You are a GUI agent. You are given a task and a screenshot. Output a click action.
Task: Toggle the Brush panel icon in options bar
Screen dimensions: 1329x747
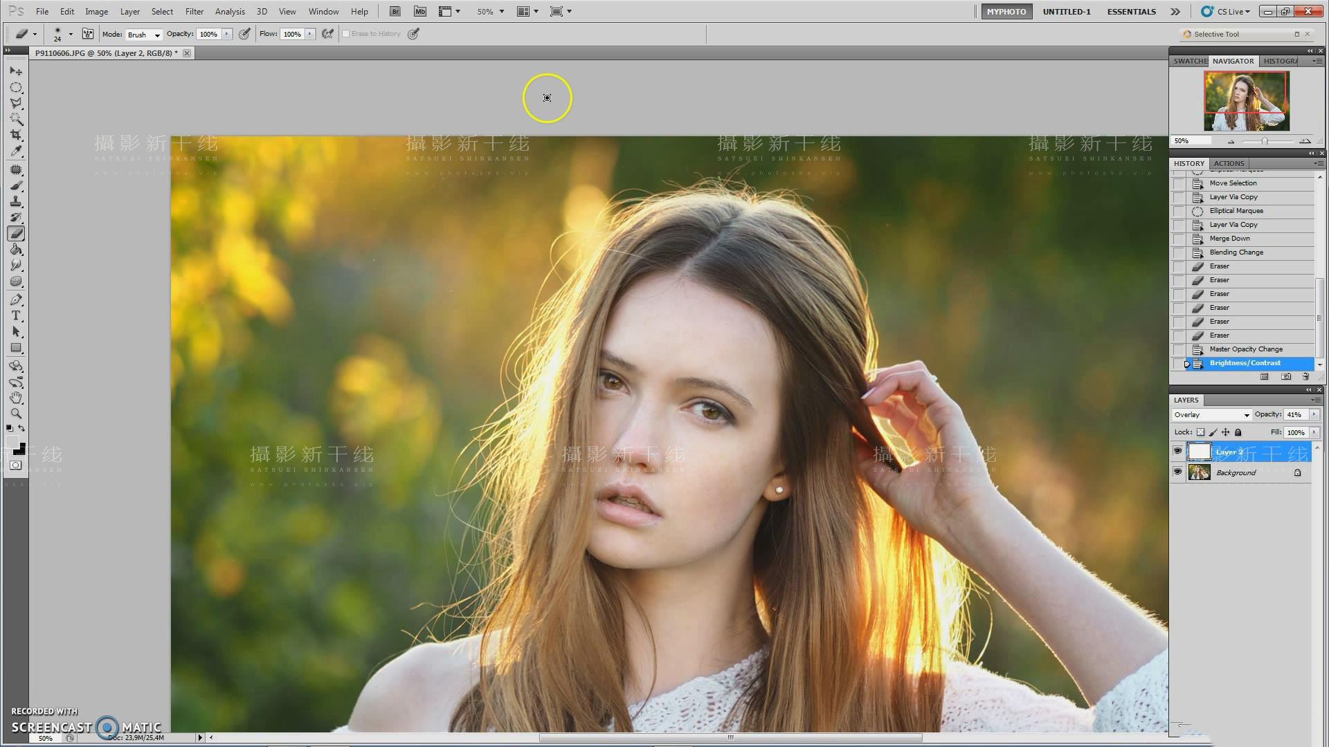click(88, 34)
